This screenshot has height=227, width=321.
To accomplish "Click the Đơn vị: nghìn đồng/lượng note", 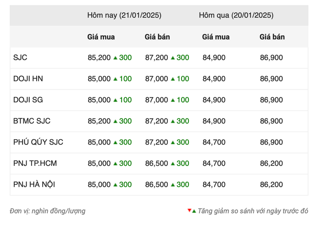I will [48, 211].
